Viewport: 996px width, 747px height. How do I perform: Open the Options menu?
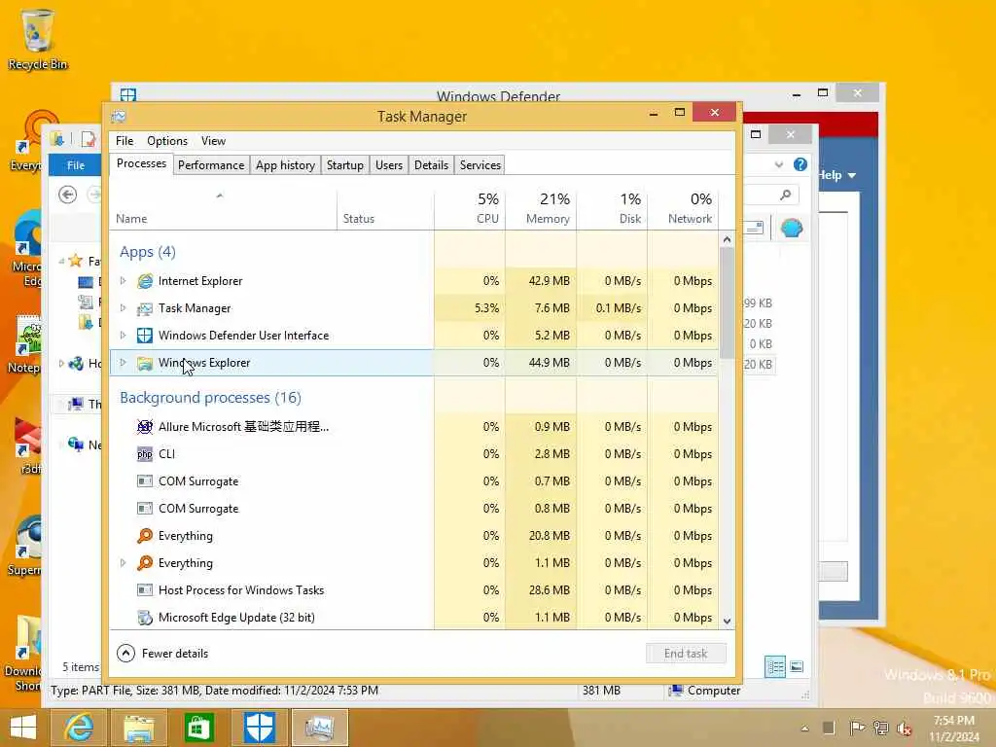pyautogui.click(x=167, y=141)
